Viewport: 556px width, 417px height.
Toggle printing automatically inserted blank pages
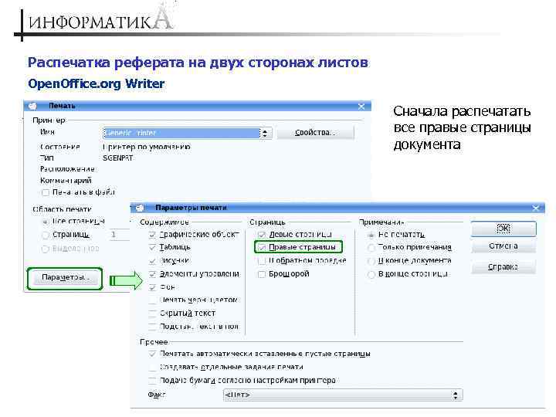click(x=152, y=354)
